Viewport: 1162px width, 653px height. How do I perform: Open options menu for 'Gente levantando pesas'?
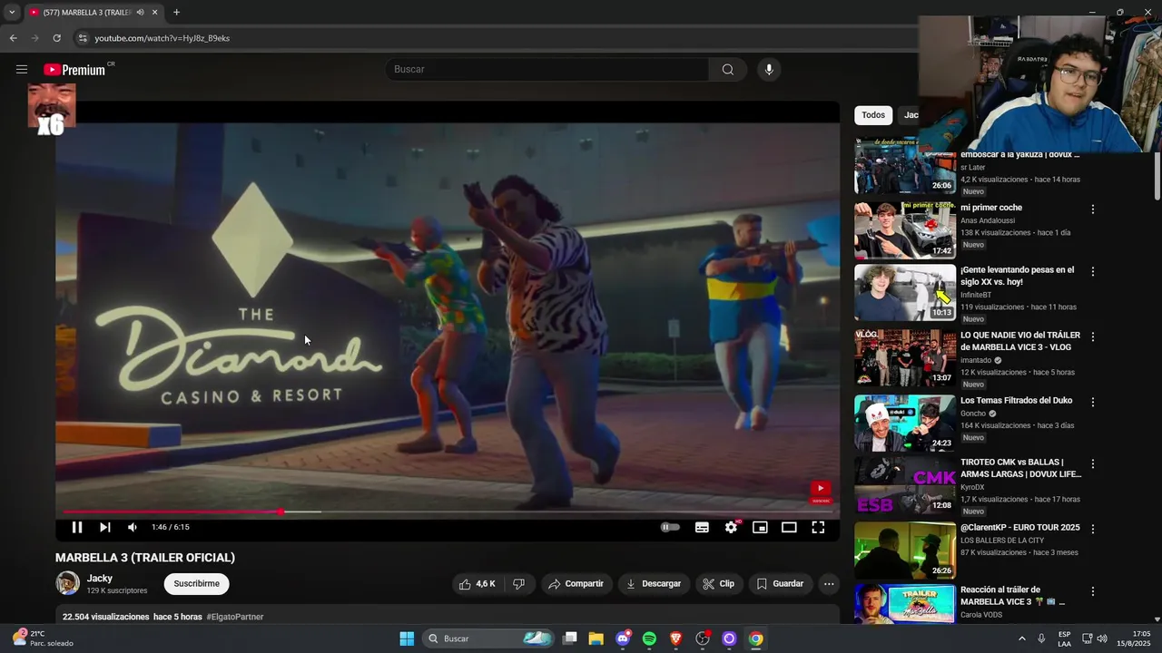tap(1093, 272)
